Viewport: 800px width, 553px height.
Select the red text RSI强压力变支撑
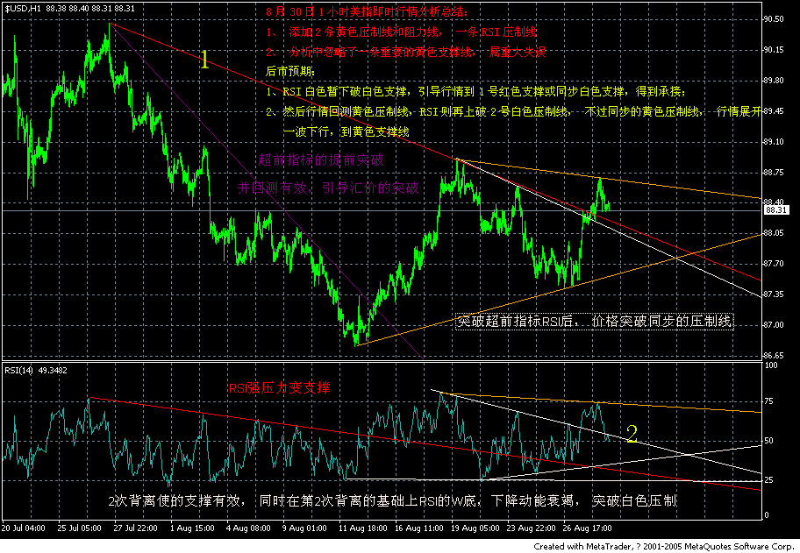279,388
